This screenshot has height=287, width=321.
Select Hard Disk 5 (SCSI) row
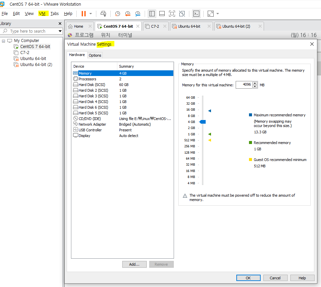[x=123, y=113]
